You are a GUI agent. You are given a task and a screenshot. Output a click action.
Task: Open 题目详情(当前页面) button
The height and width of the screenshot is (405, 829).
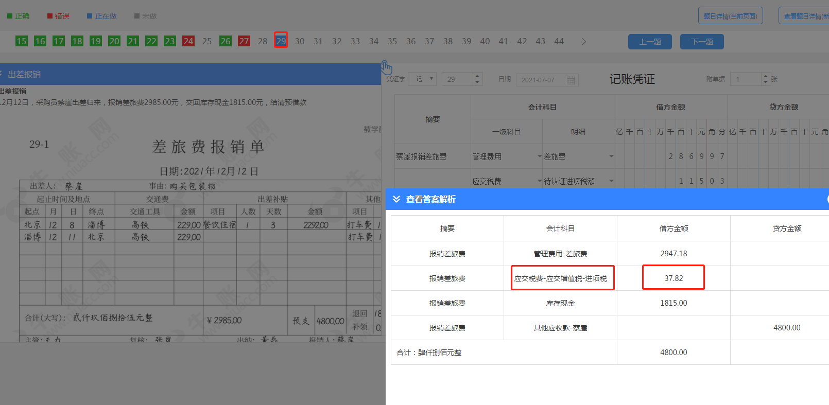click(x=731, y=16)
